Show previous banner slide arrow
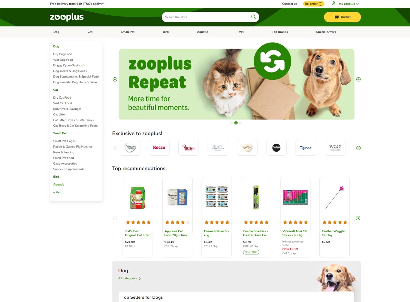Viewport: 410px width, 302px height. tap(115, 79)
